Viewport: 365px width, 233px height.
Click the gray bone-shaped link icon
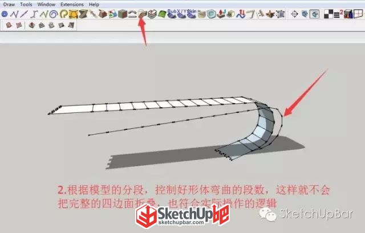[94, 14]
